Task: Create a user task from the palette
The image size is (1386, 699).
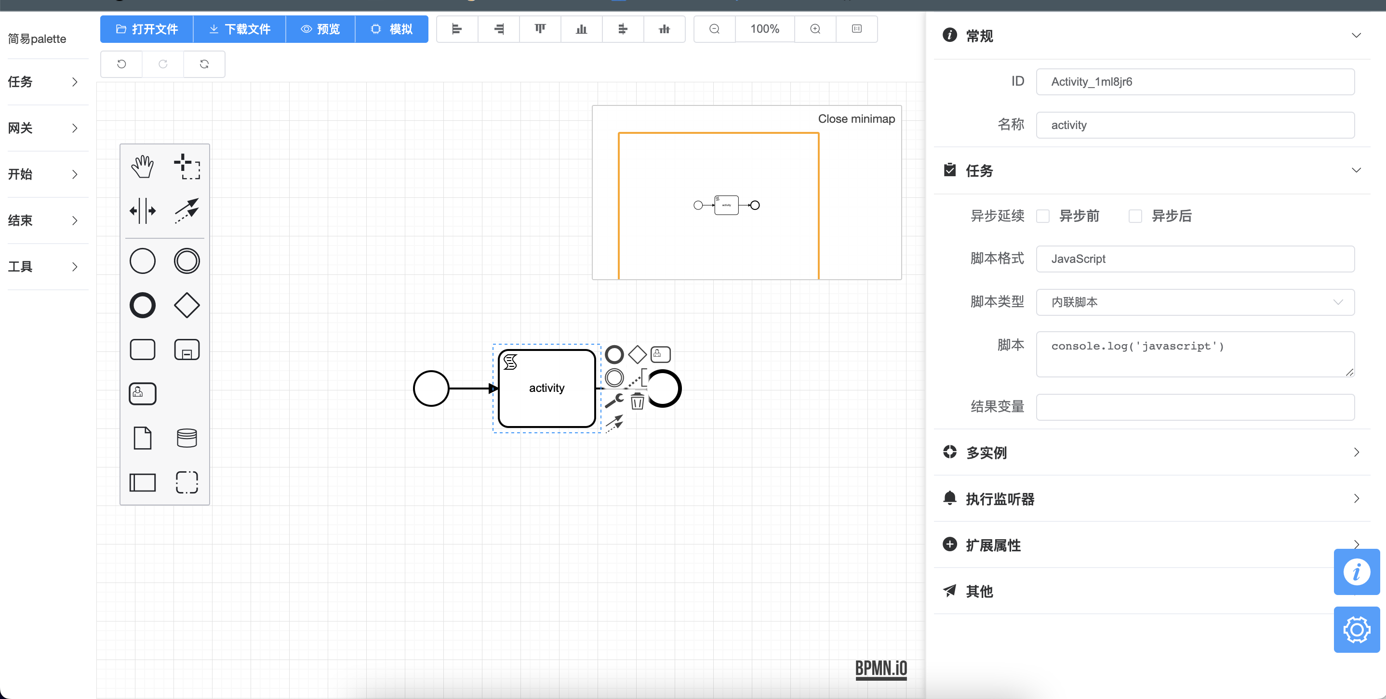Action: (x=143, y=394)
